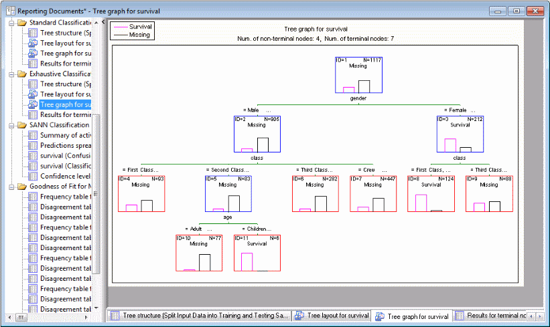Viewport: 550px width, 327px height.
Task: Click the Tree graph icon under Standard Classification
Action: [x=33, y=53]
